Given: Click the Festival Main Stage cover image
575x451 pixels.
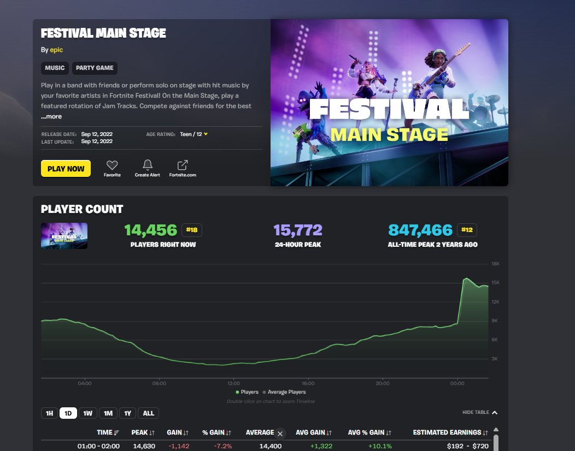Looking at the screenshot, I should [389, 103].
